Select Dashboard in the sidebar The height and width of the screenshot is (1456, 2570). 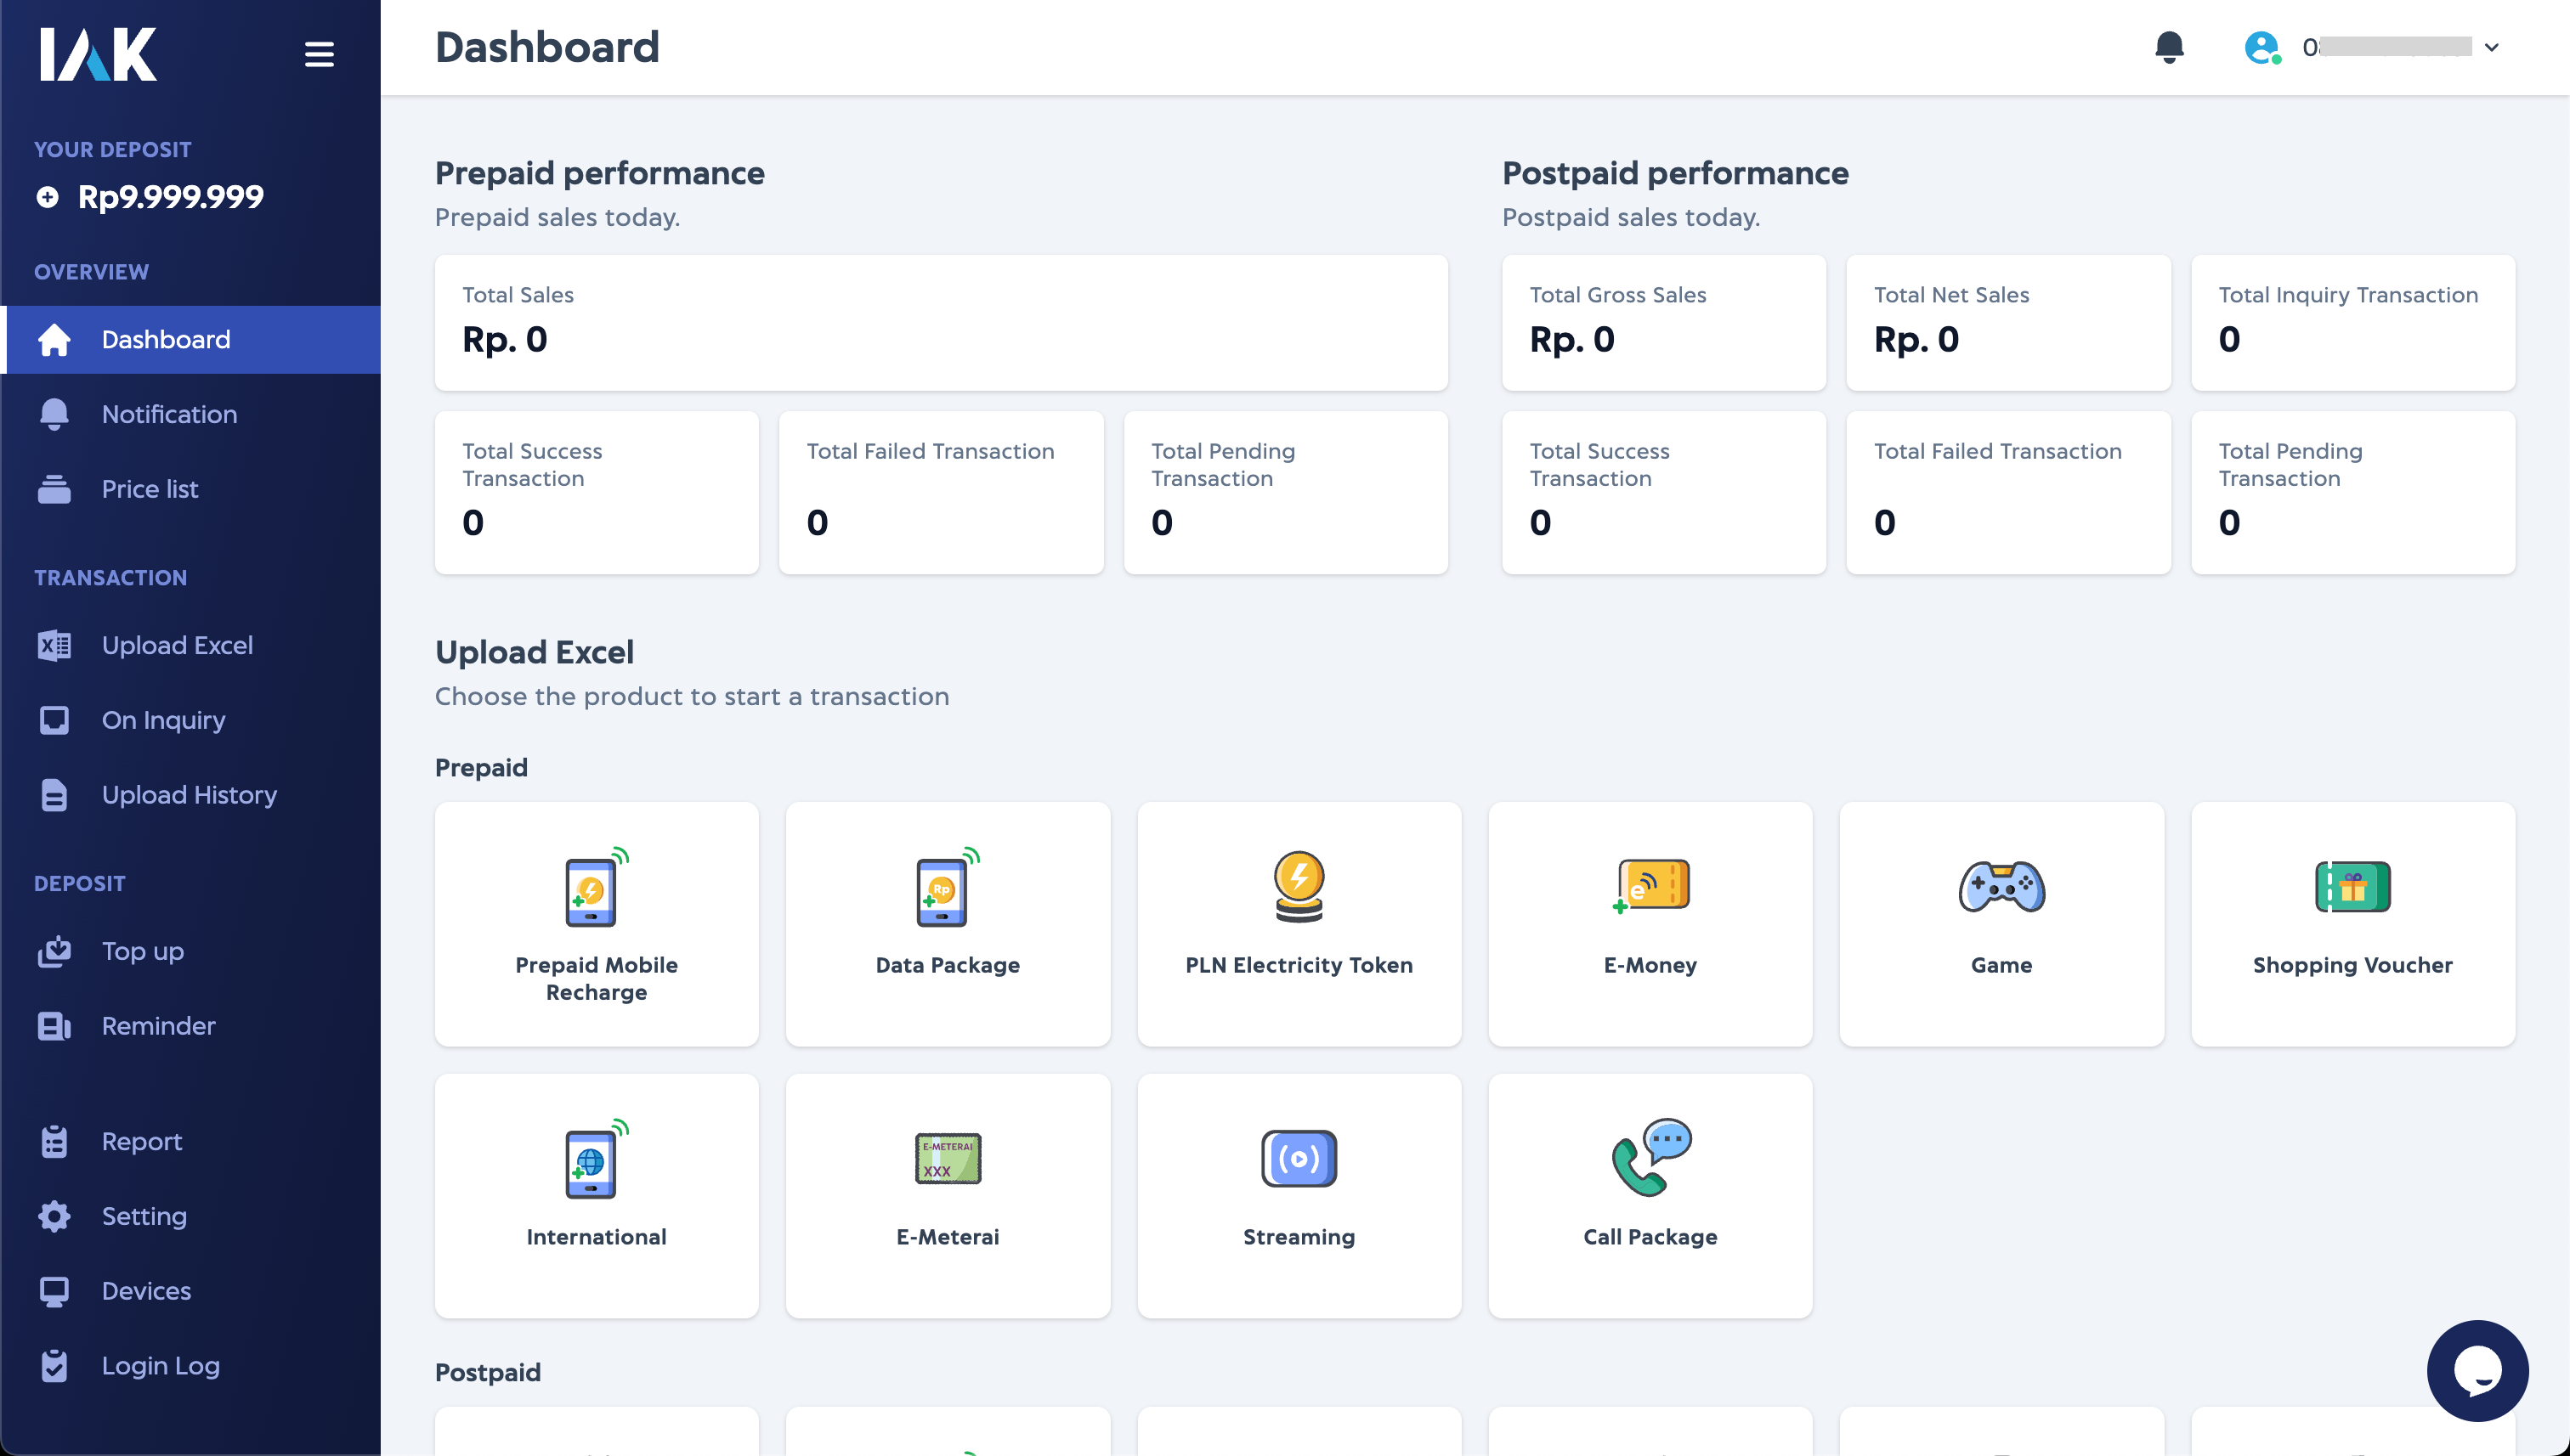point(190,340)
